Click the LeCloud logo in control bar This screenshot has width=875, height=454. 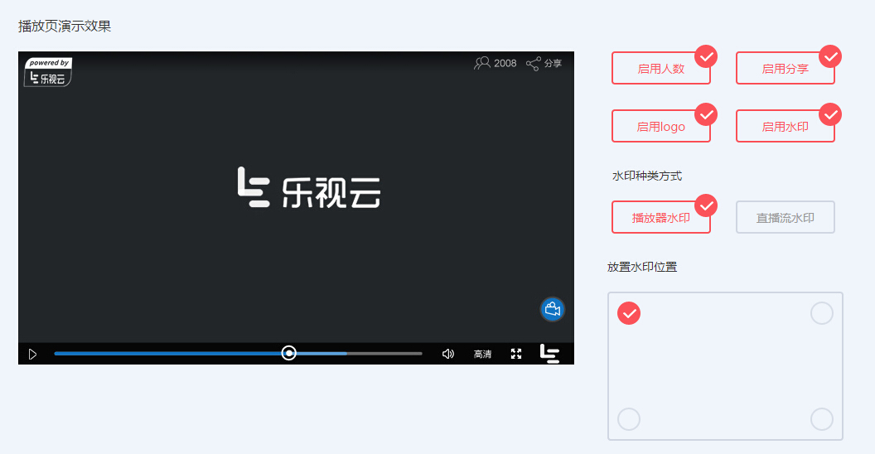(x=549, y=354)
